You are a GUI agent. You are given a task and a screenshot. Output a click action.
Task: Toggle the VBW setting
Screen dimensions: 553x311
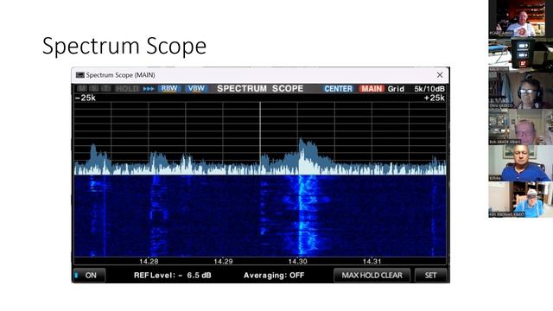tap(196, 88)
